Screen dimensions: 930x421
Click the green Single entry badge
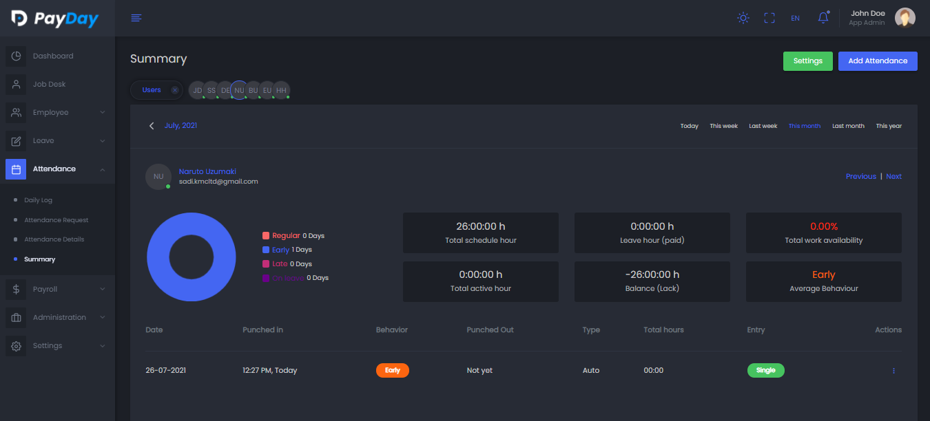point(765,370)
